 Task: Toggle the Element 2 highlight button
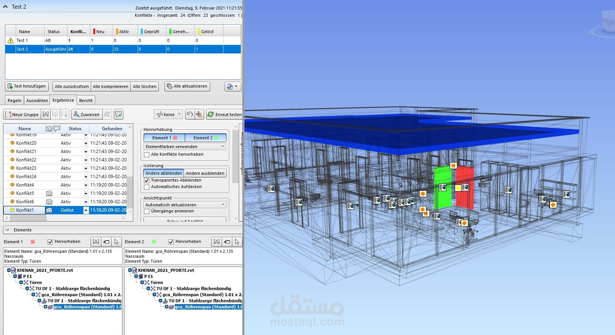tap(206, 138)
